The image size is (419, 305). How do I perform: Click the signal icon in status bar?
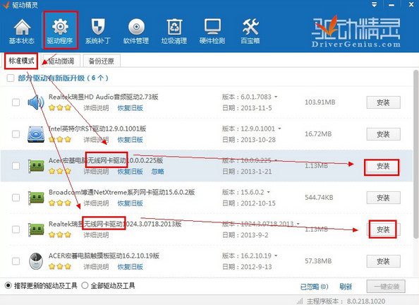(300, 301)
